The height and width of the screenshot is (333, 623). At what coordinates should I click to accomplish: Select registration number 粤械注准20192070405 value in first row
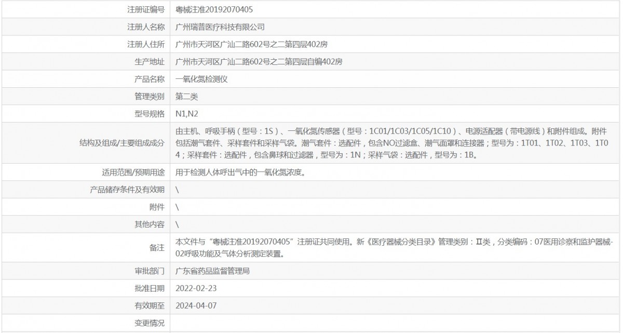tap(215, 9)
